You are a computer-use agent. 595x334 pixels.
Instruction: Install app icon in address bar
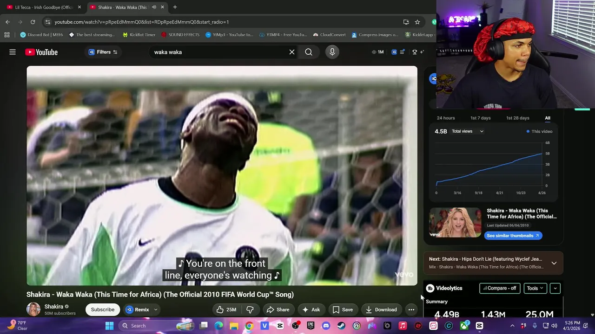pos(406,22)
